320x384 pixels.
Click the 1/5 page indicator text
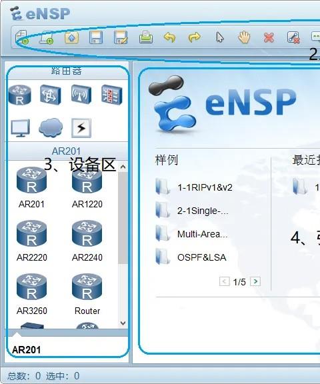[239, 282]
